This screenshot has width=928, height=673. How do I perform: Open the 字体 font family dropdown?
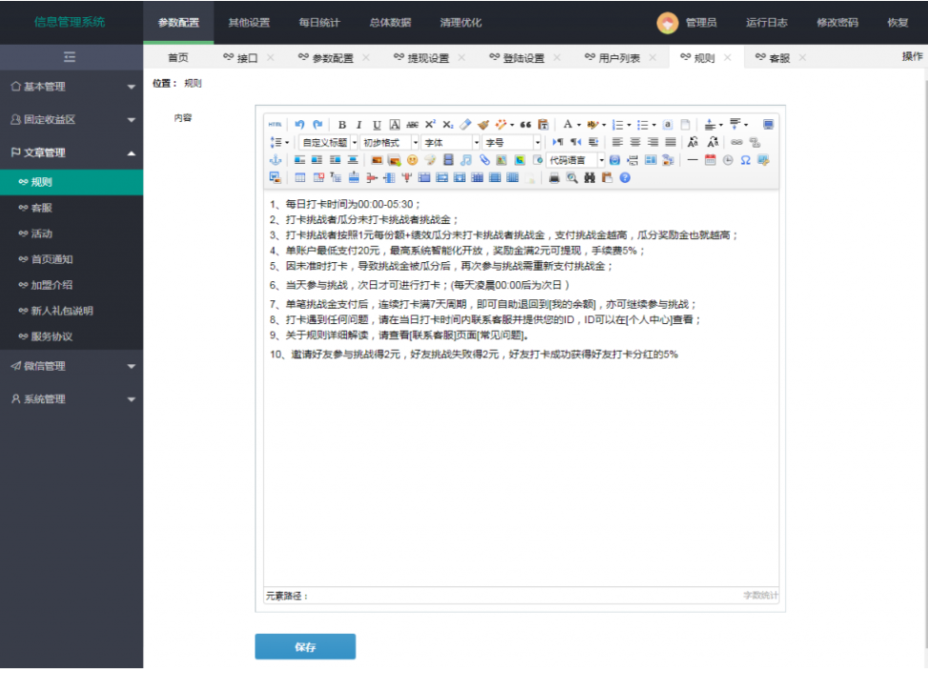(x=450, y=142)
